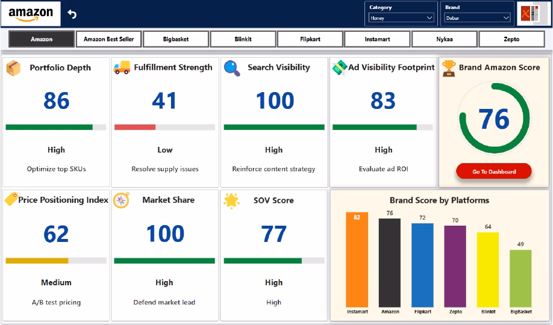553x325 pixels.
Task: Click the Price Positioning Index value 62
Action: (56, 234)
